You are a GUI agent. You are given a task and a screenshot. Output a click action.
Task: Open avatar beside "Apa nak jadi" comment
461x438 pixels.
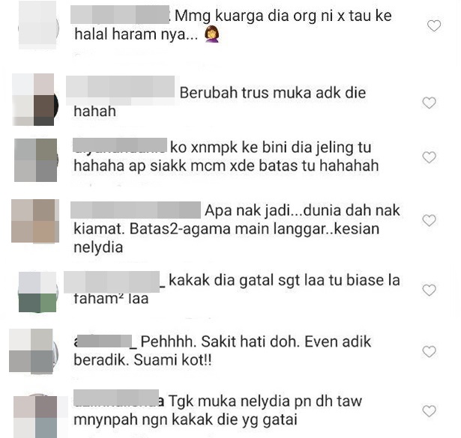[35, 221]
